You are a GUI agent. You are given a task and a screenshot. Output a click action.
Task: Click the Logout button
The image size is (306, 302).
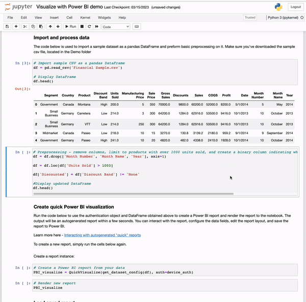296,7
